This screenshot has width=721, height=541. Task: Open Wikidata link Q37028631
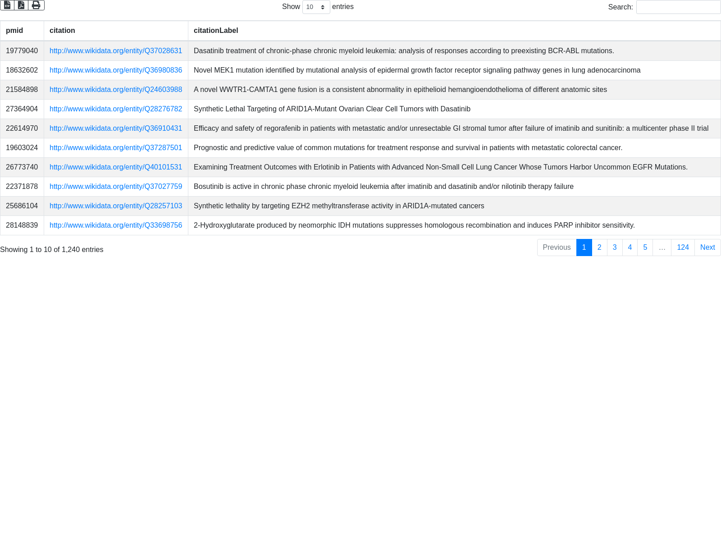(116, 51)
